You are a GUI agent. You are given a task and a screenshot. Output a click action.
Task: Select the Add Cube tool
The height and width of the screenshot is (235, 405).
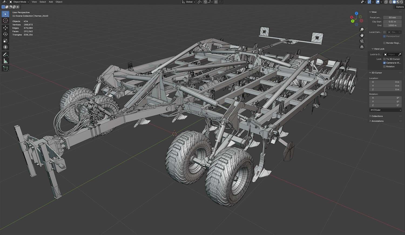click(5, 69)
